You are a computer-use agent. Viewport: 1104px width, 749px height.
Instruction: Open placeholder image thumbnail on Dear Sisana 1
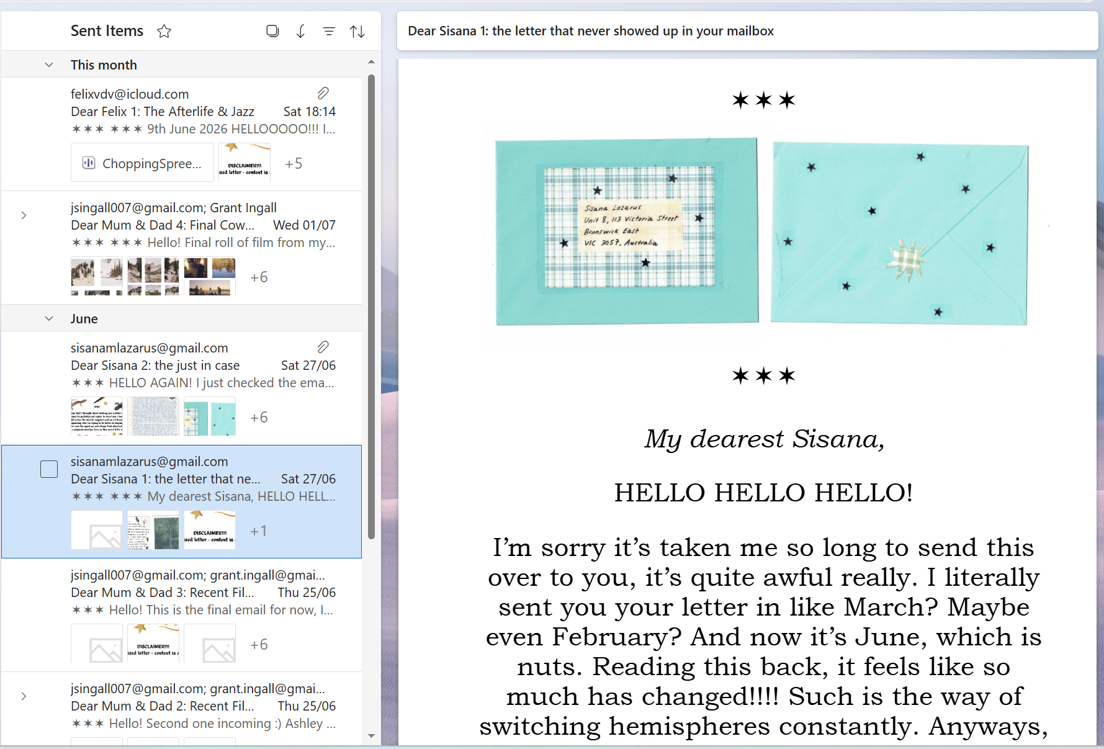point(97,530)
